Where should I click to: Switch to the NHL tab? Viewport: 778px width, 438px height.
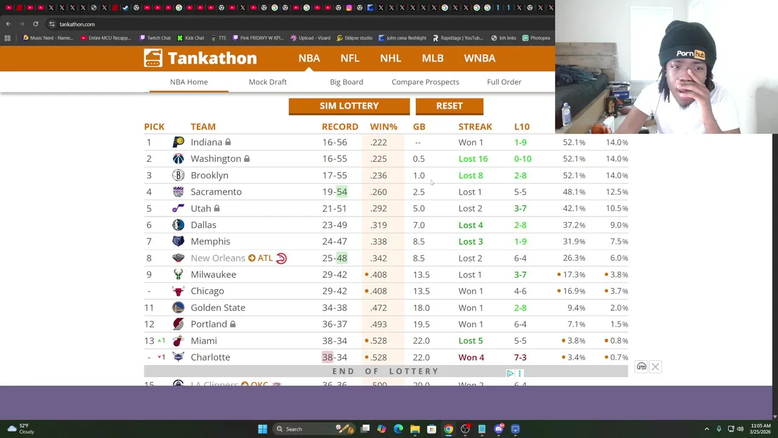tap(390, 58)
